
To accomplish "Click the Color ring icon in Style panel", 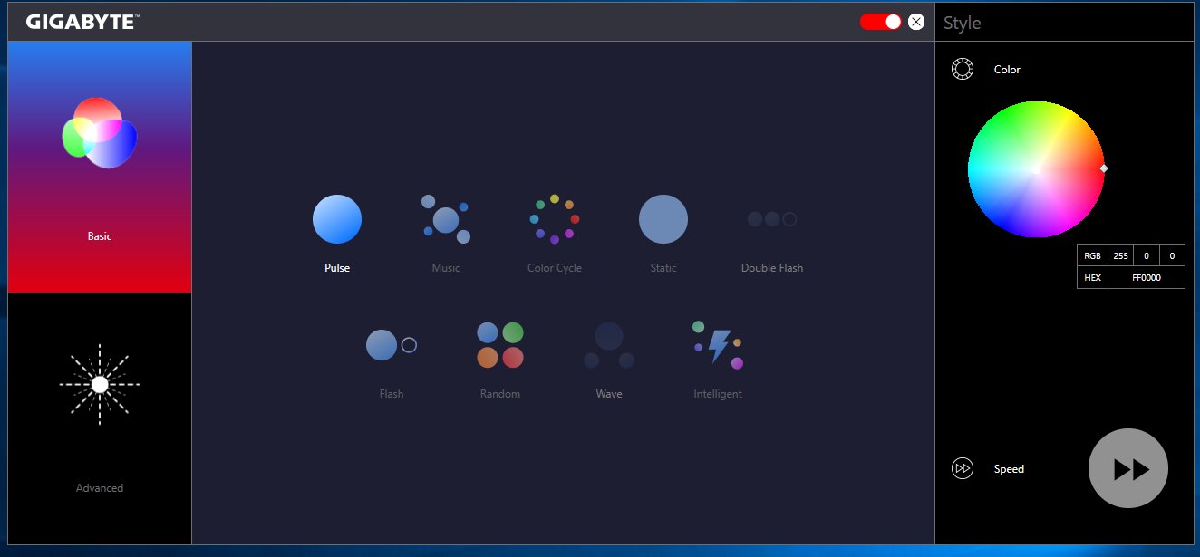I will pos(963,70).
